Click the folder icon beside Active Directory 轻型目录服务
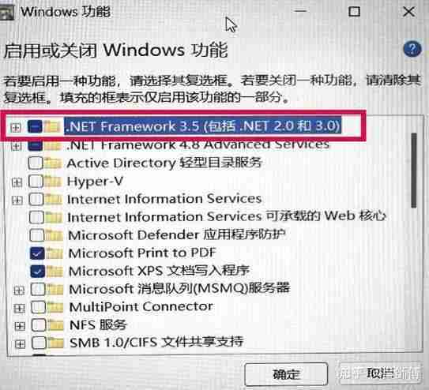This screenshot has width=429, height=390. (x=53, y=163)
